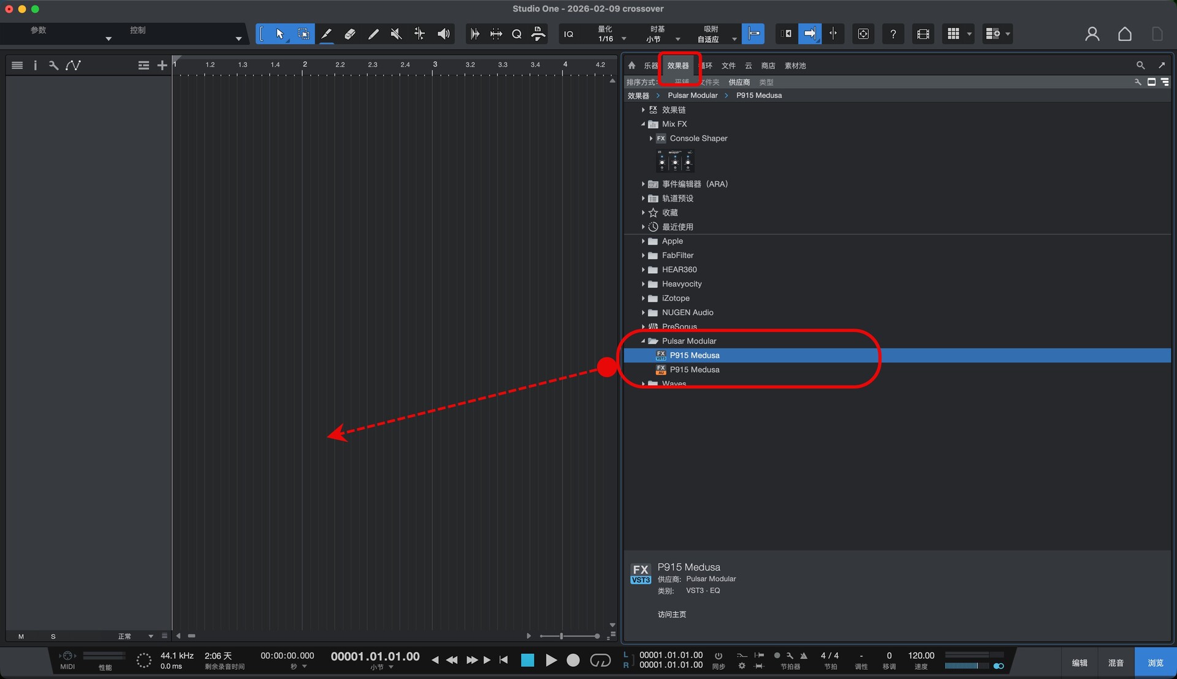
Task: Open the 混音 mix view button
Action: [x=1116, y=662]
